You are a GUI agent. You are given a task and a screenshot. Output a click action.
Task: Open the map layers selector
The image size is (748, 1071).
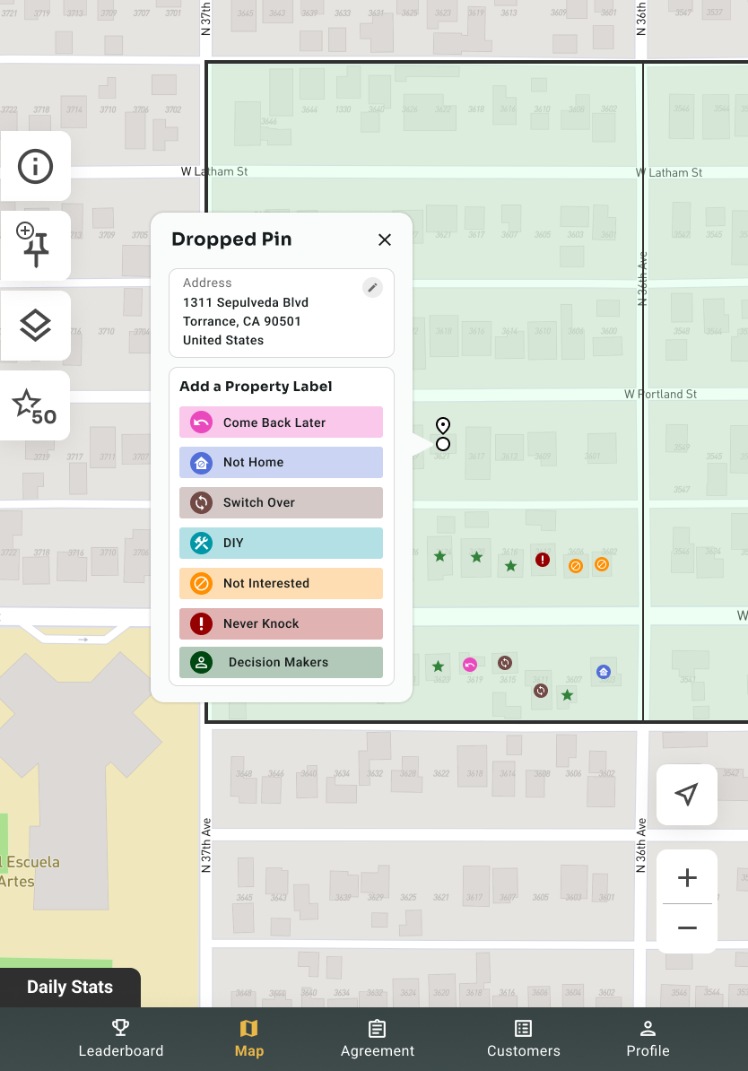point(36,326)
